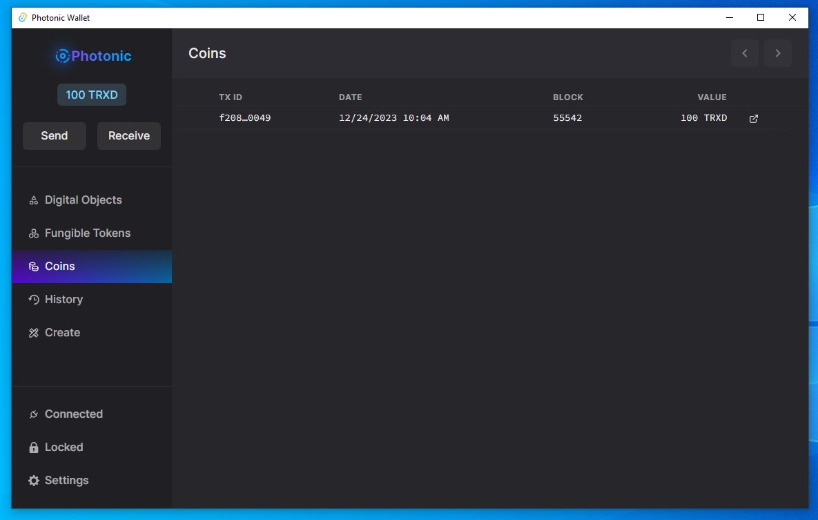818x520 pixels.
Task: Click the Photonic logo in sidebar
Action: 93,56
